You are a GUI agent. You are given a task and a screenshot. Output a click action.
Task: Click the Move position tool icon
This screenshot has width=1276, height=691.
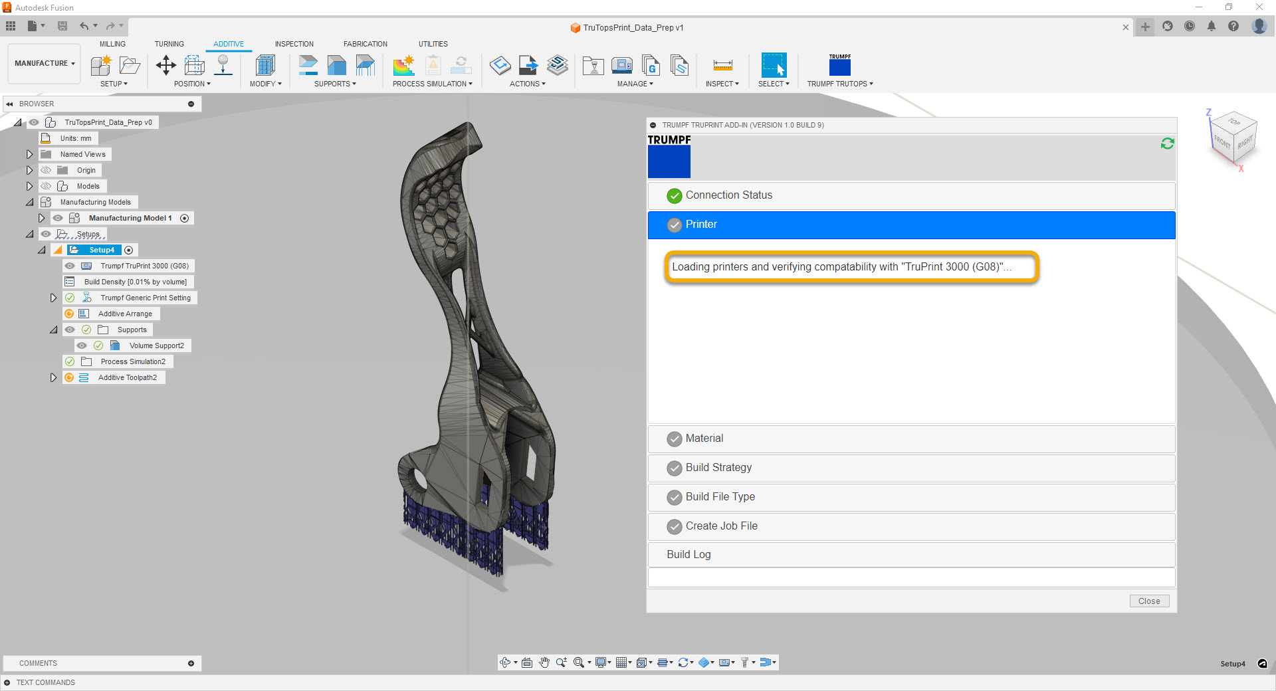(165, 65)
